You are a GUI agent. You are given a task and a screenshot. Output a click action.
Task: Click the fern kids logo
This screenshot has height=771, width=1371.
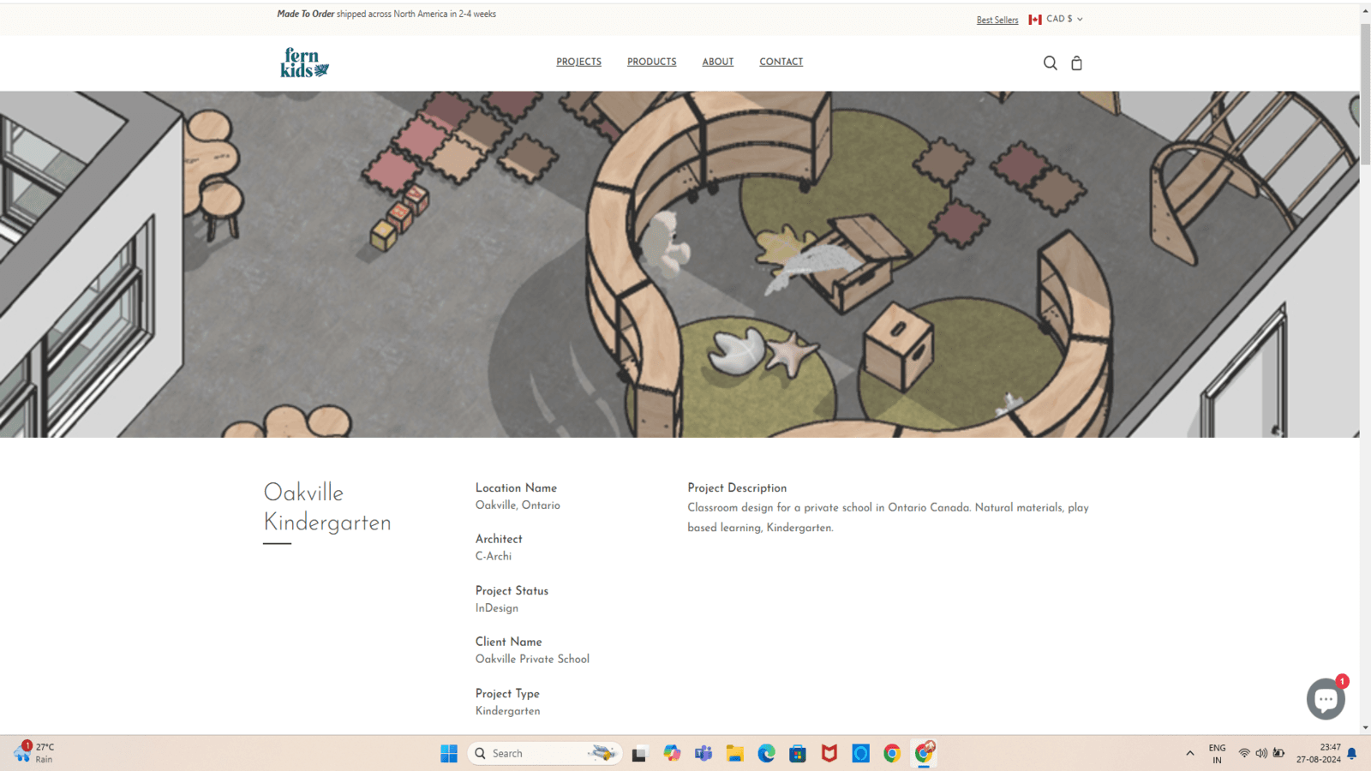click(x=304, y=63)
